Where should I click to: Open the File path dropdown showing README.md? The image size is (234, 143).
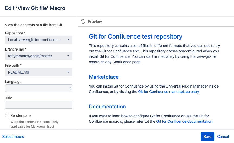(x=39, y=72)
